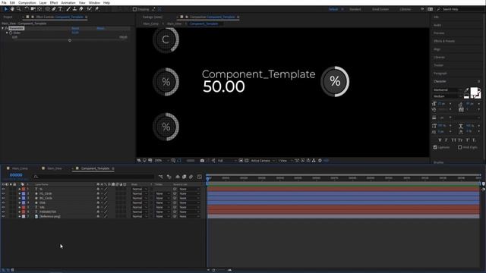This screenshot has width=486, height=273.
Task: Click the Frame Blending icon in timeline
Action: pos(184,177)
